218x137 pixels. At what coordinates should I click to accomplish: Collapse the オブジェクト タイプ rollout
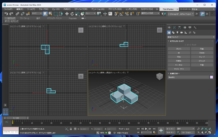pos(177,41)
